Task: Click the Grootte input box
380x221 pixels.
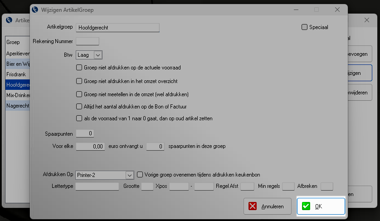Action: pyautogui.click(x=147, y=186)
